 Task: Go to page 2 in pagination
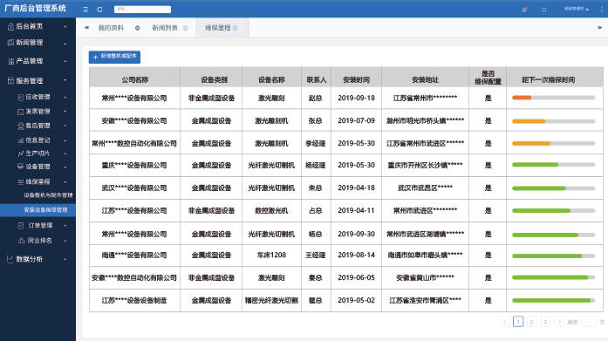coord(531,322)
